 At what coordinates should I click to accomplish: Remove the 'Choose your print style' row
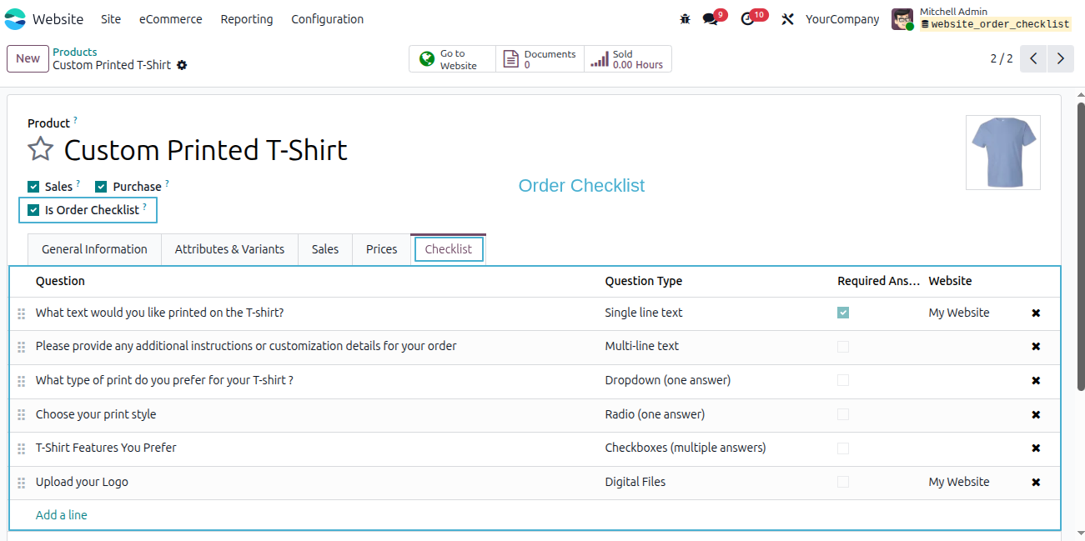1036,415
